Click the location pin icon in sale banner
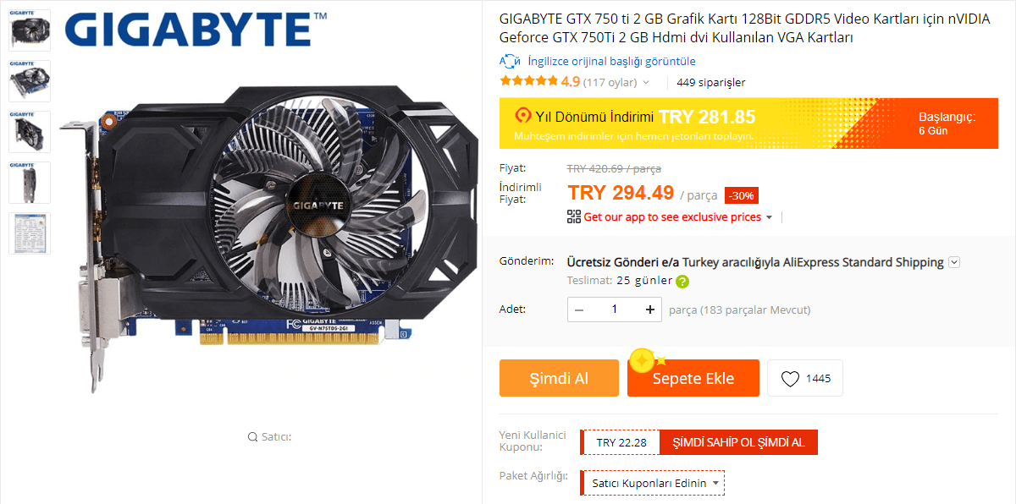The image size is (1016, 504). tap(523, 116)
